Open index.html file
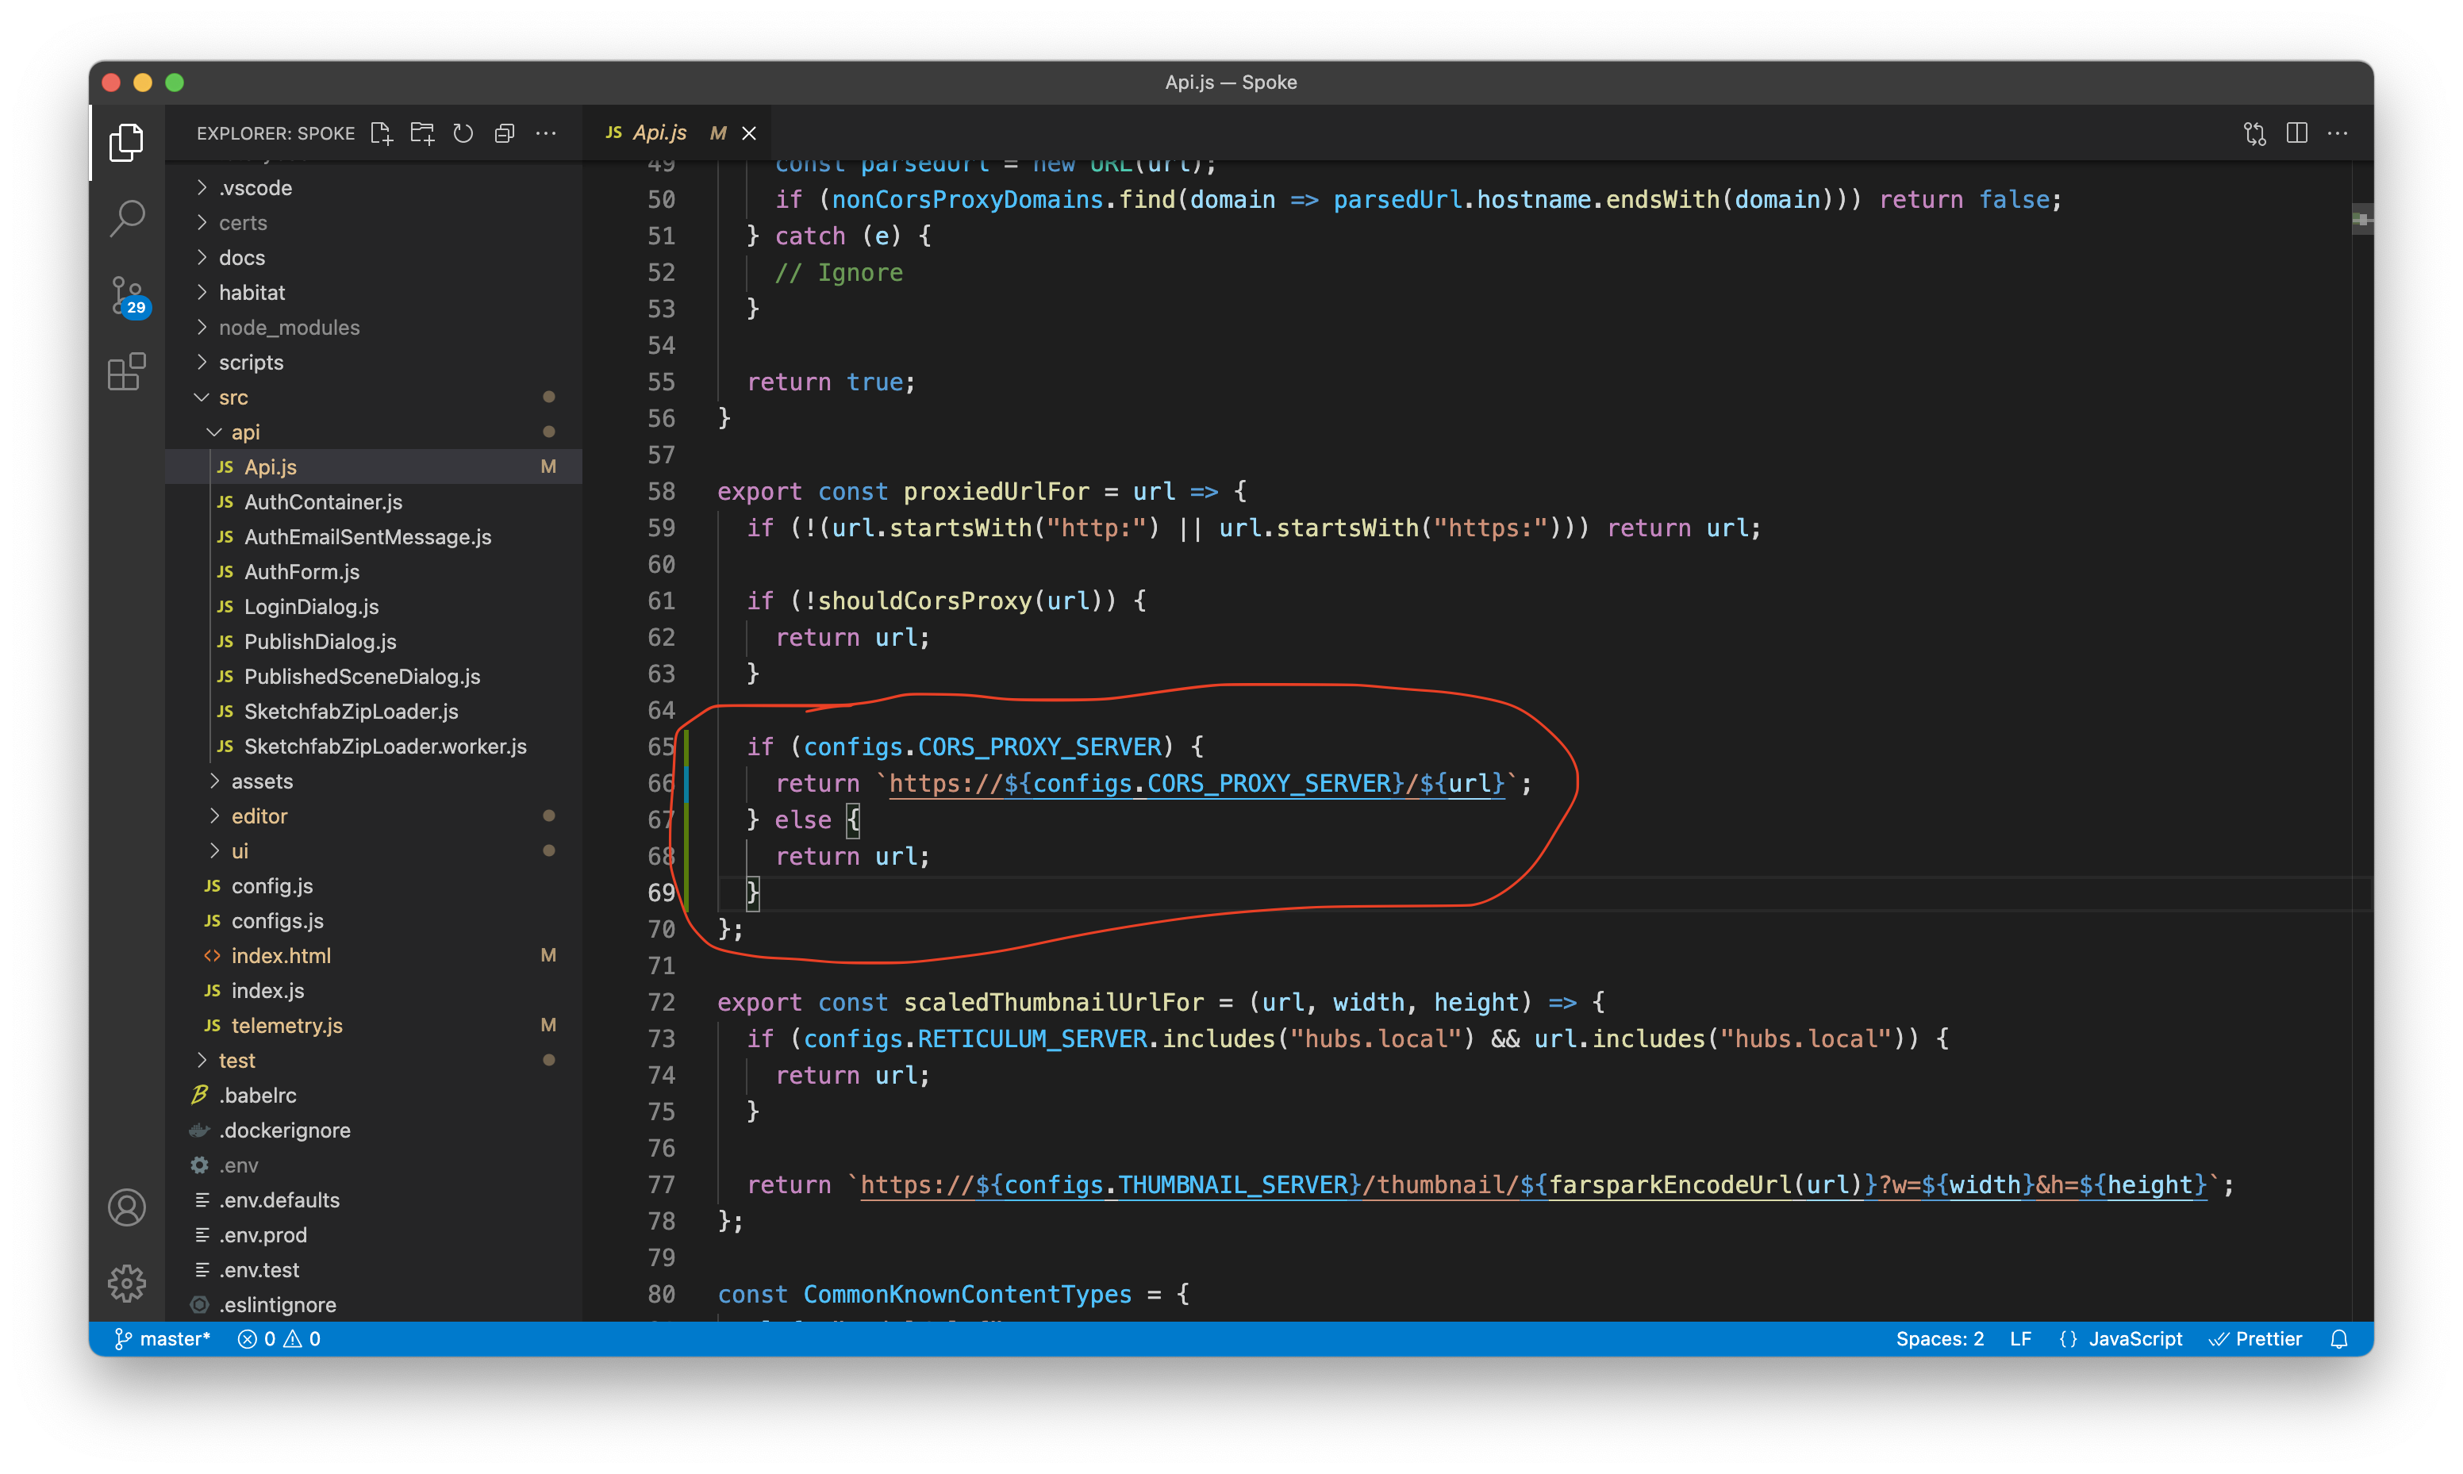 pyautogui.click(x=374, y=955)
